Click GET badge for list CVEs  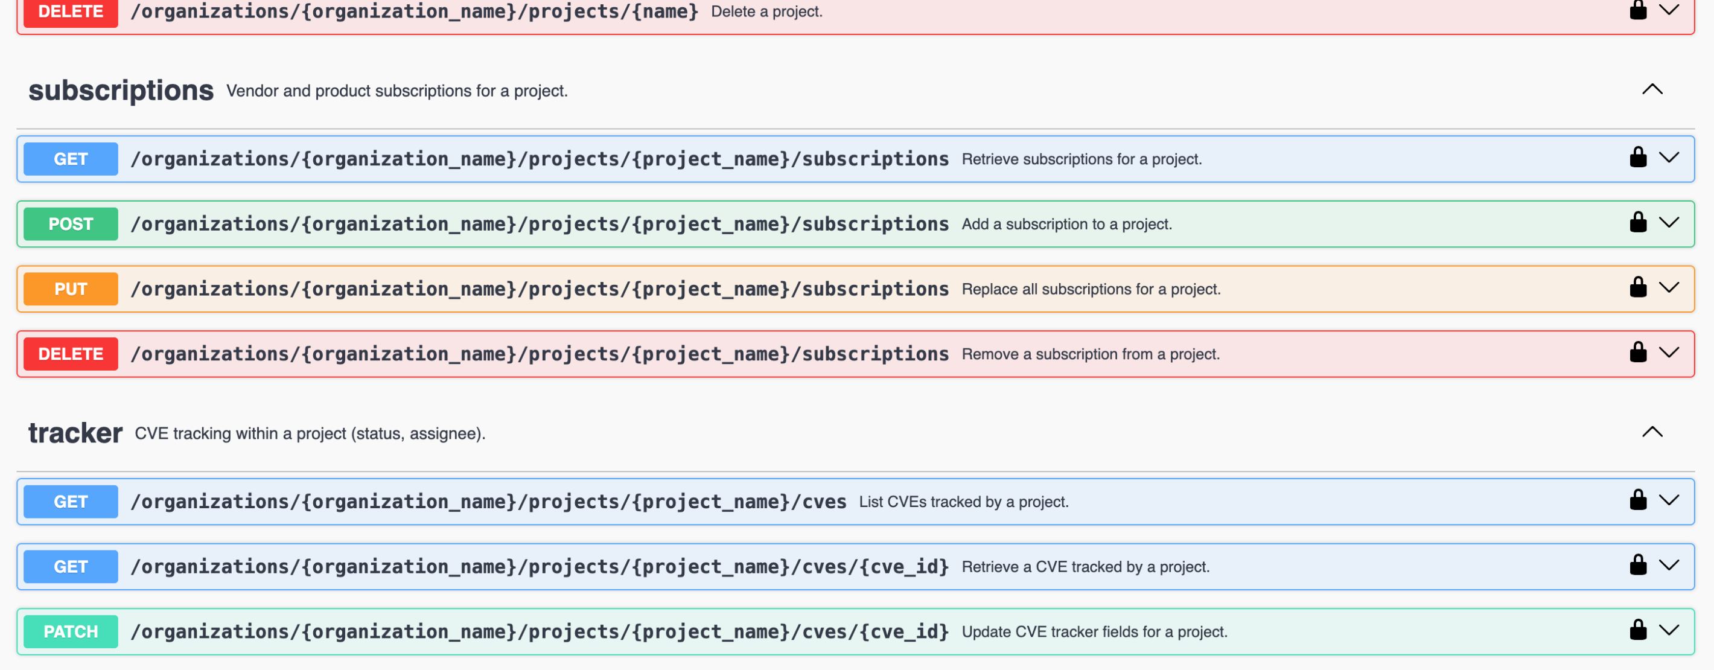(71, 502)
